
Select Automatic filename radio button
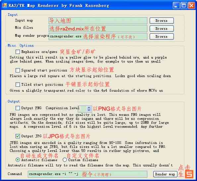[18, 160]
